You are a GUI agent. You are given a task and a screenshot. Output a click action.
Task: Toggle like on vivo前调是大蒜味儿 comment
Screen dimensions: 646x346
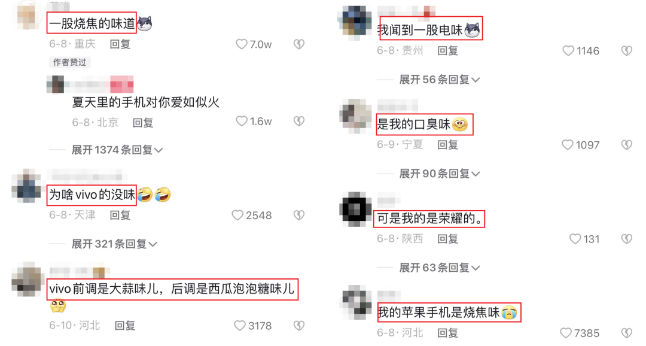coord(240,326)
